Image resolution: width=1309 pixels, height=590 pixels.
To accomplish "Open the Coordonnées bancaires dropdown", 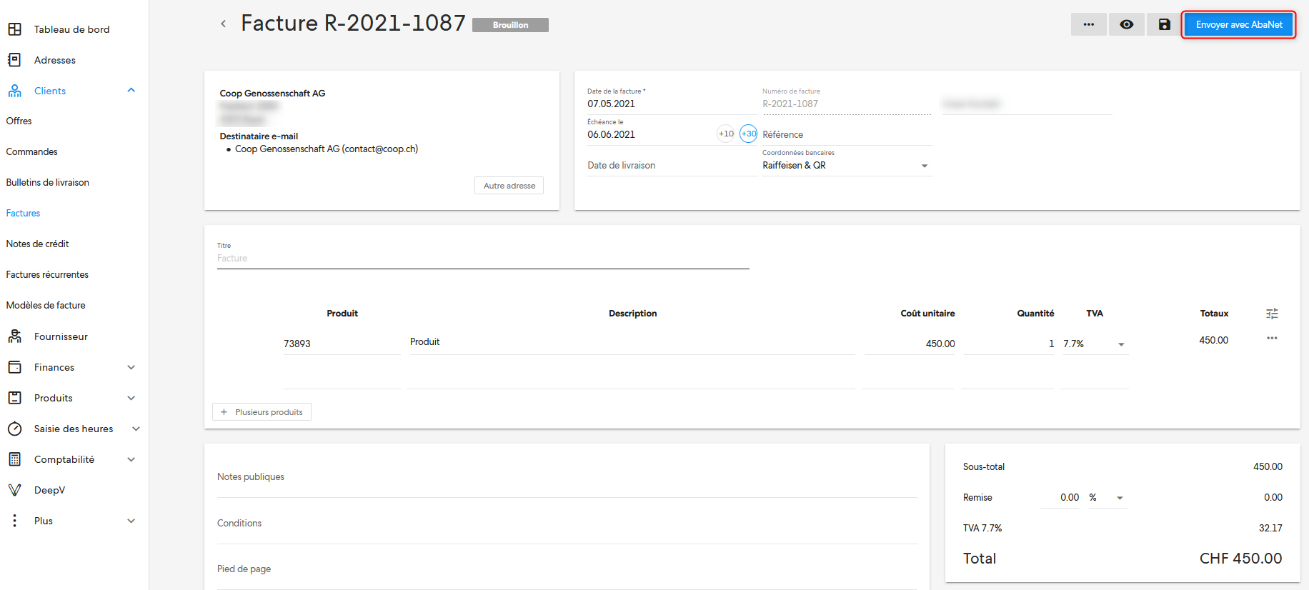I will [x=847, y=165].
